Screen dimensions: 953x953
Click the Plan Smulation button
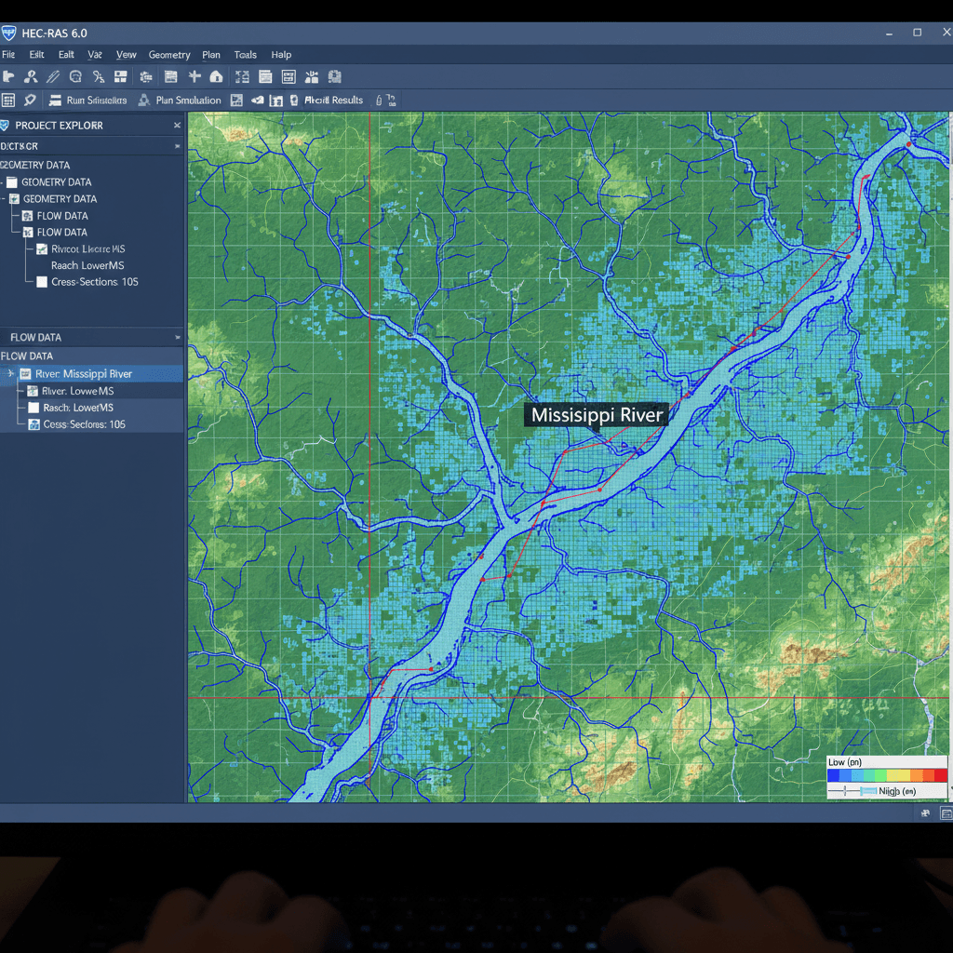coord(180,101)
